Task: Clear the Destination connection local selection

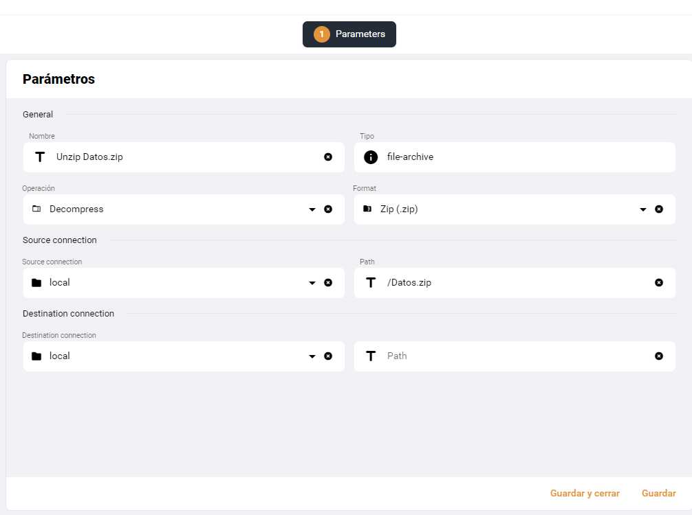Action: [x=328, y=356]
